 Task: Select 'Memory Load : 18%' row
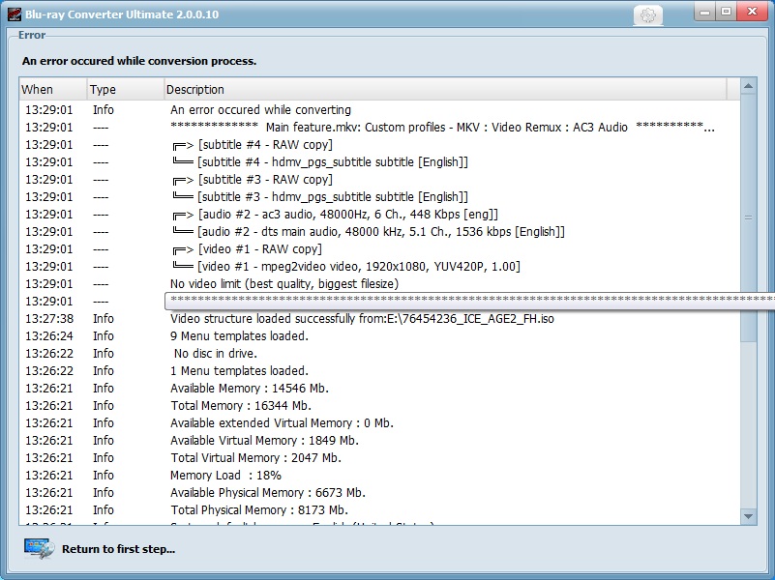[379, 475]
